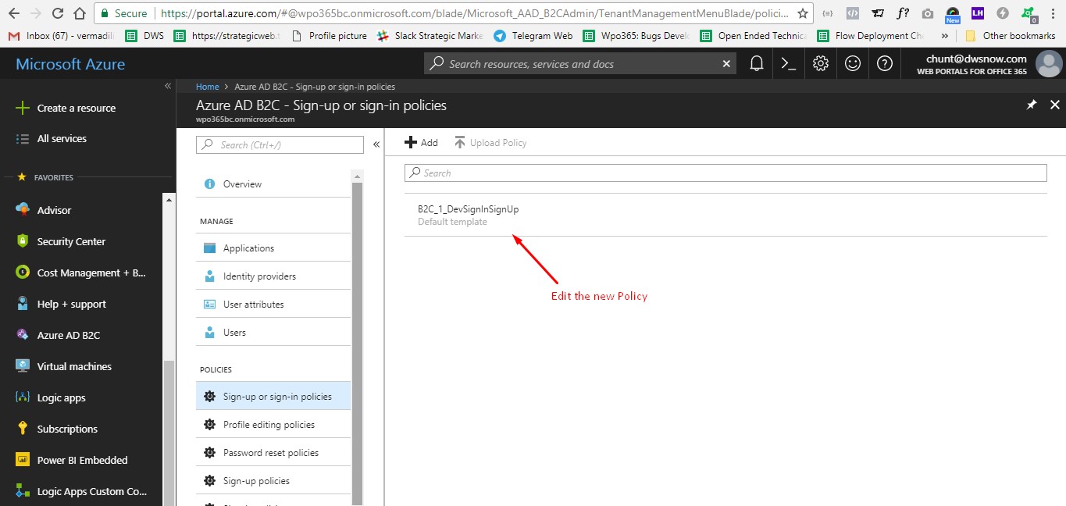Bookmark this page with star icon
This screenshot has height=506, width=1066.
point(802,13)
